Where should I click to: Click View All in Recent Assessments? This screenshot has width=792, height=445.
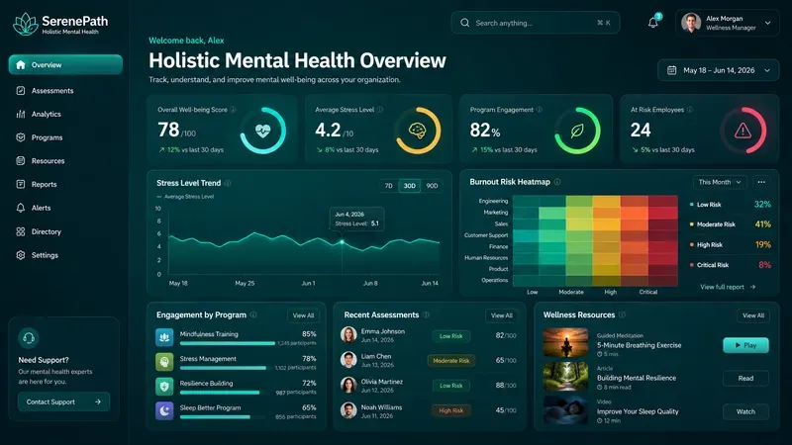pyautogui.click(x=502, y=315)
